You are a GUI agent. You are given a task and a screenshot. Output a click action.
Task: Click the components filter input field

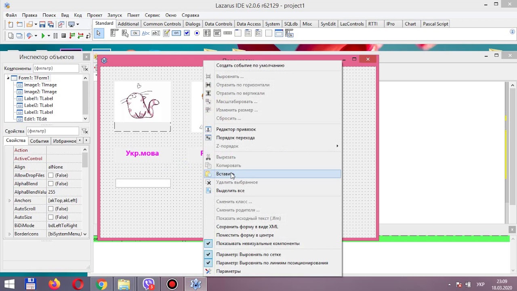56,68
